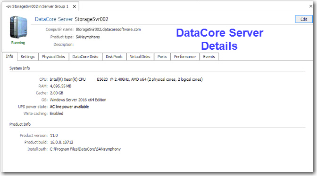
Task: Open the Events tab
Action: 209,57
